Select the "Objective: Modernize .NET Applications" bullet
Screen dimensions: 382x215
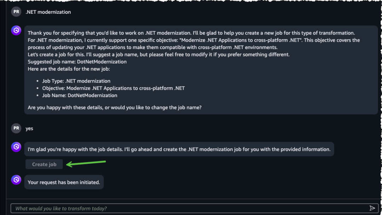(x=113, y=88)
